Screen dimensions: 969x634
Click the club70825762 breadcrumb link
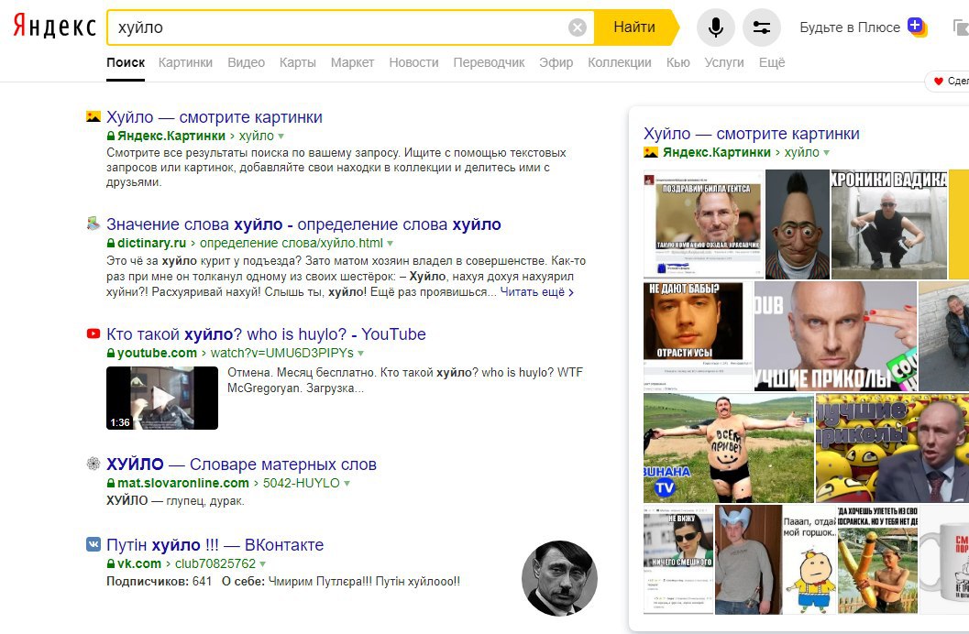(x=215, y=563)
